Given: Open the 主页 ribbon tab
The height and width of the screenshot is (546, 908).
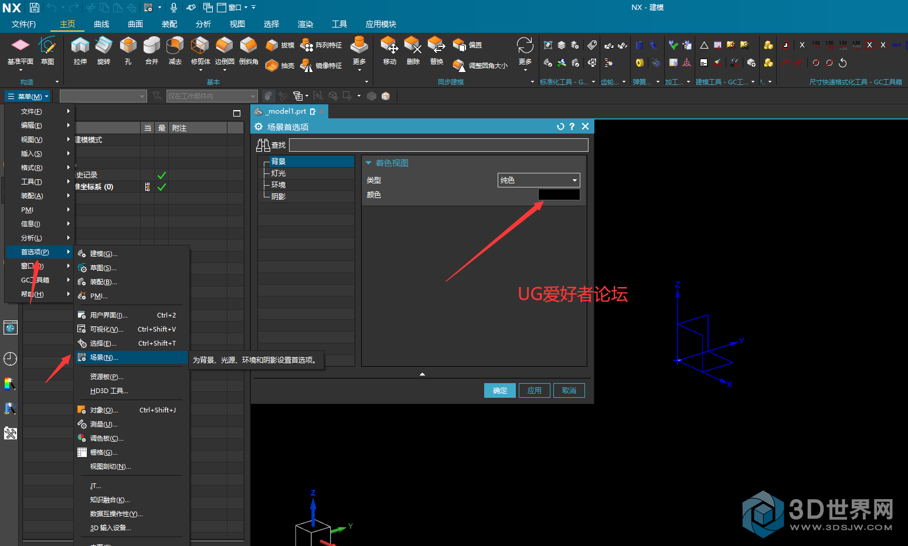Looking at the screenshot, I should [67, 24].
